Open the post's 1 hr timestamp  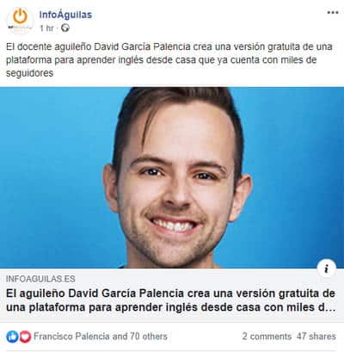tap(46, 28)
